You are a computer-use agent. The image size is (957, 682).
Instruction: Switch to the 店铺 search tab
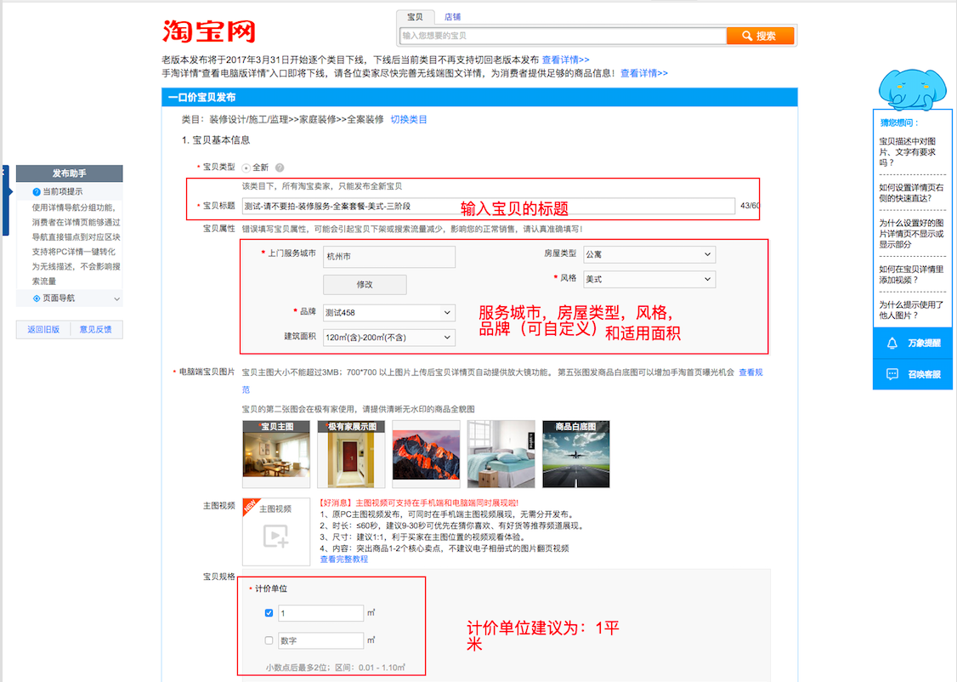452,17
